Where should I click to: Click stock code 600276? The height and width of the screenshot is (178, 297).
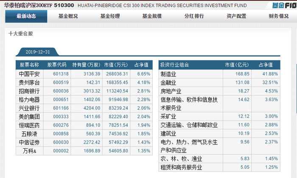[x=61, y=125]
